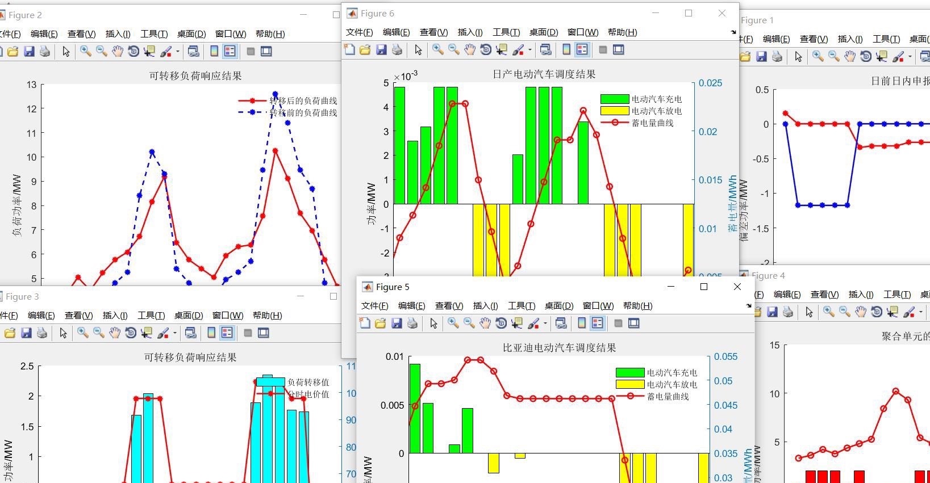The height and width of the screenshot is (483, 930).
Task: Select Edit Plot arrow in Figure 5
Action: pos(433,324)
